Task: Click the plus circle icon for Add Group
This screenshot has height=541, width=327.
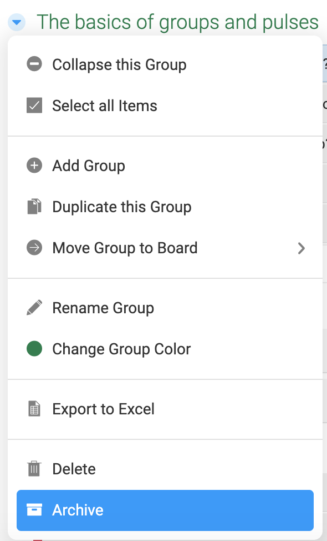Action: (x=34, y=166)
